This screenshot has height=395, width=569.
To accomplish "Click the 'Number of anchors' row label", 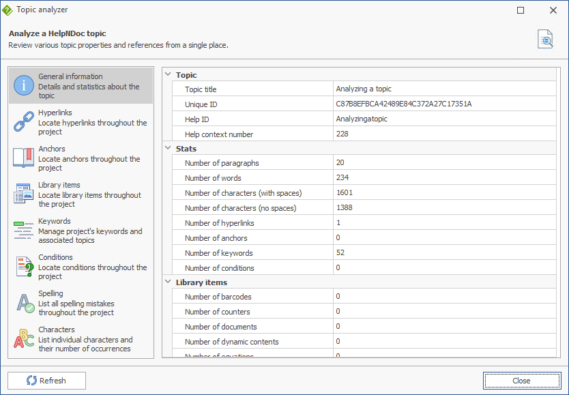I will coord(216,238).
